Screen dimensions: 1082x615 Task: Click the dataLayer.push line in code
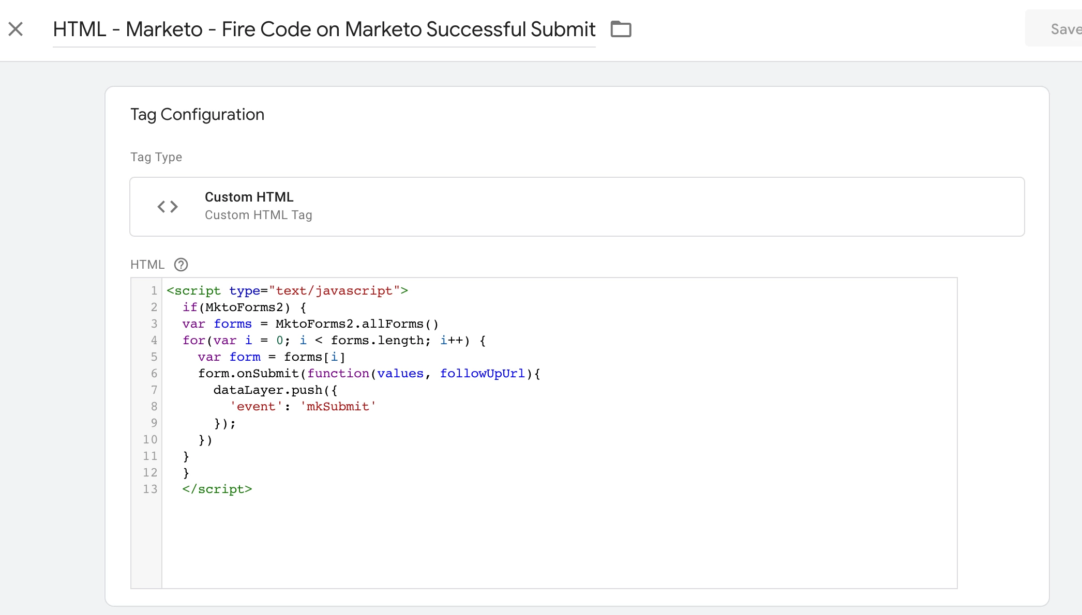[275, 390]
